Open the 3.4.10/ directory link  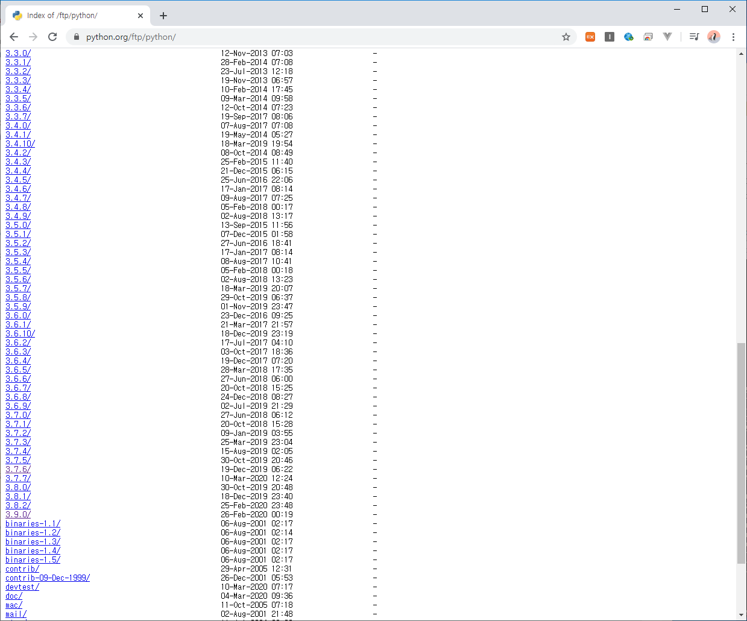click(x=20, y=143)
